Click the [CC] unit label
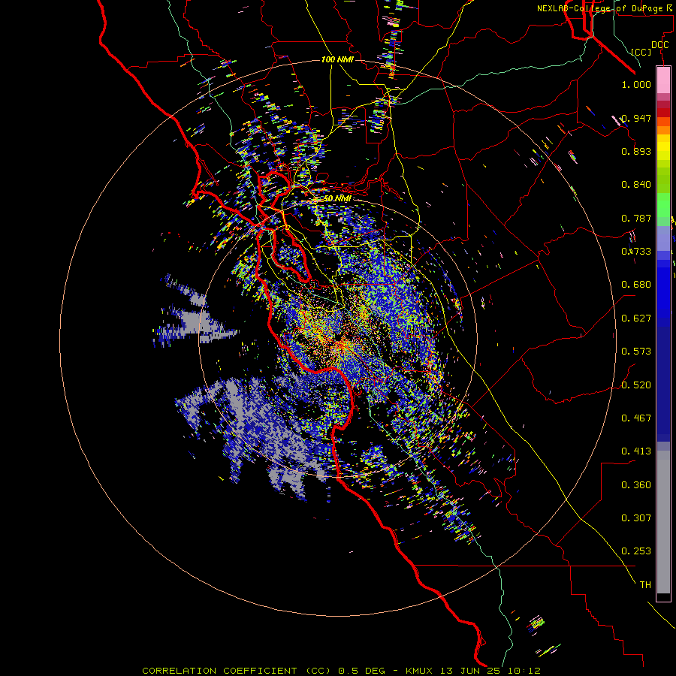This screenshot has height=676, width=676. tap(641, 52)
